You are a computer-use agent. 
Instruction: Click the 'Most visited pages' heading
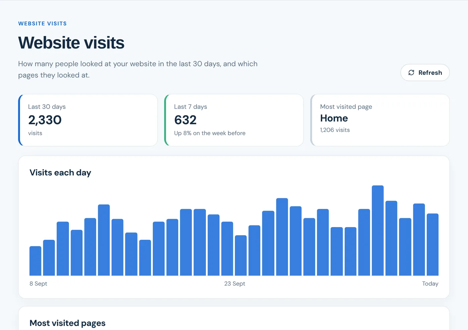[68, 323]
